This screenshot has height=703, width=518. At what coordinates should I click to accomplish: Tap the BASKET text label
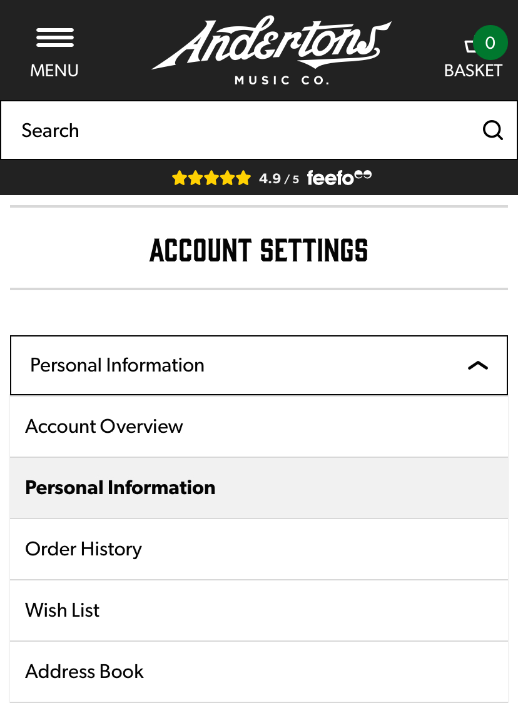point(473,71)
